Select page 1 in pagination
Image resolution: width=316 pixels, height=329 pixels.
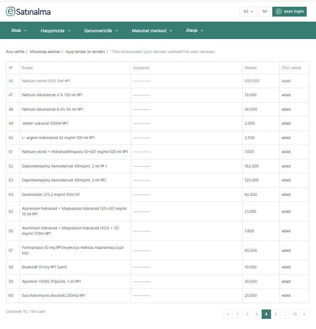237,314
